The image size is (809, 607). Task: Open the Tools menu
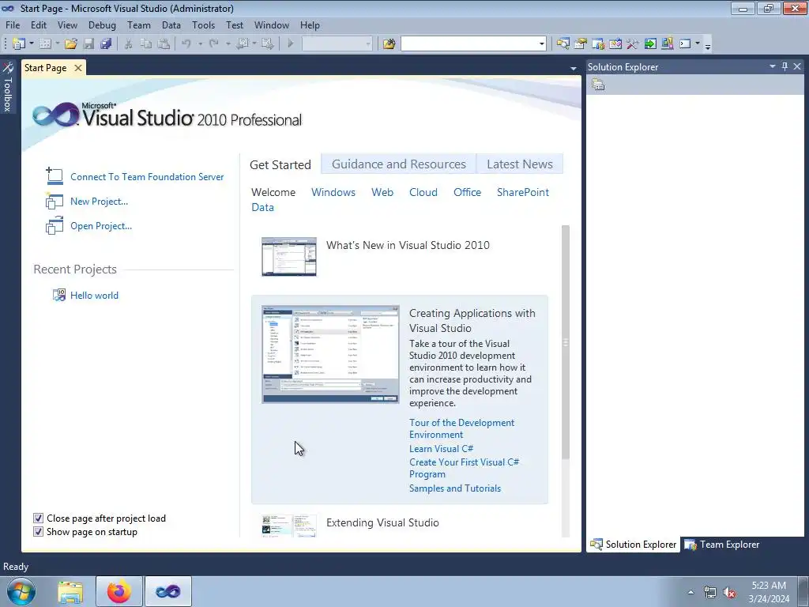click(x=203, y=25)
